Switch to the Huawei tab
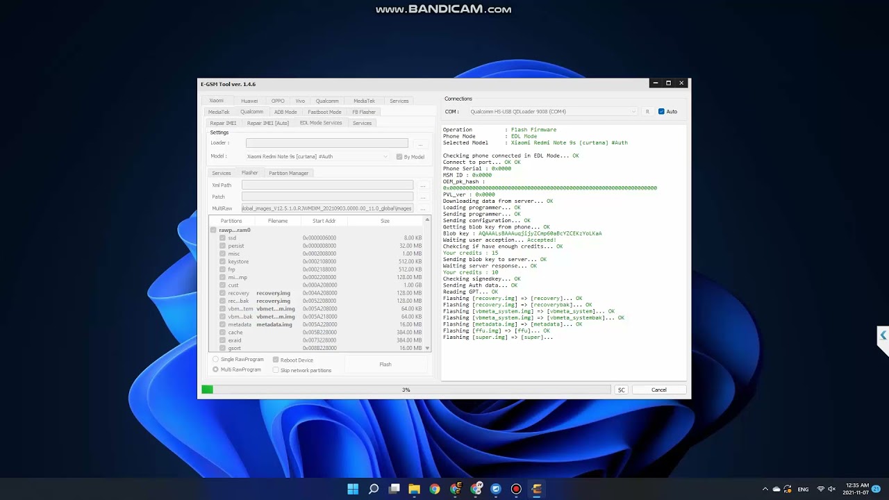Viewport: 889px width, 500px height. (x=249, y=101)
